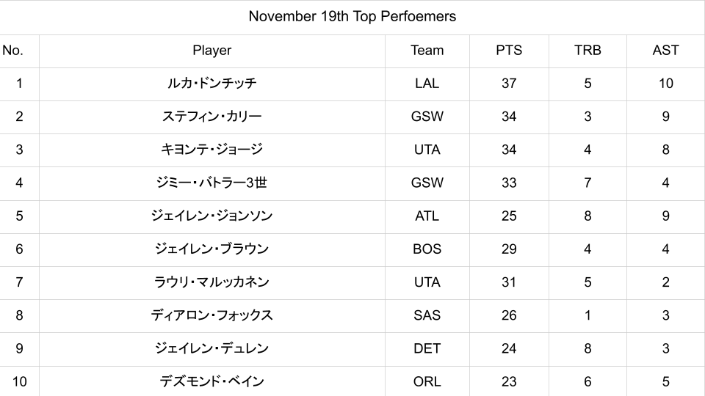Click the ディアロン・フォックス player cell

tap(211, 315)
